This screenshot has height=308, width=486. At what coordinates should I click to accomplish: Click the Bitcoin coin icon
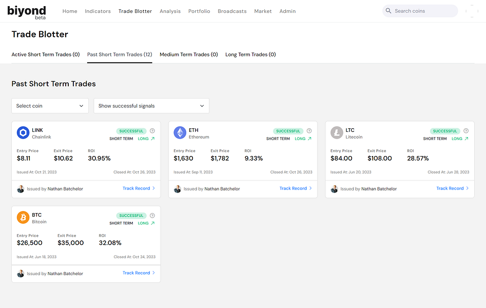[23, 218]
